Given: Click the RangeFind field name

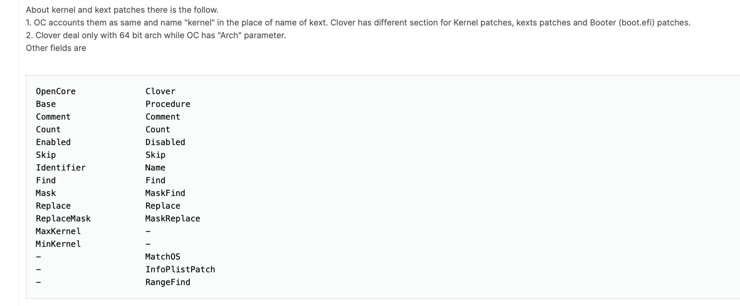Looking at the screenshot, I should click(168, 282).
